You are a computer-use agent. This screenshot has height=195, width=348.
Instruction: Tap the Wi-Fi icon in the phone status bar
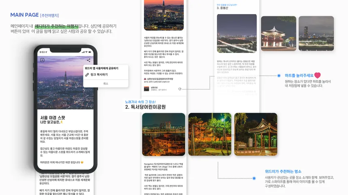pos(86,52)
